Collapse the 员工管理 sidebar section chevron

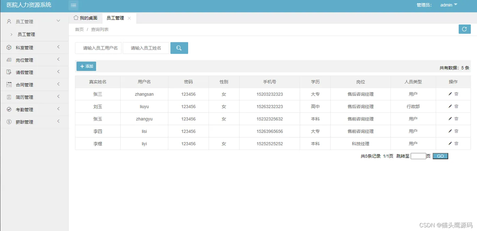point(58,21)
